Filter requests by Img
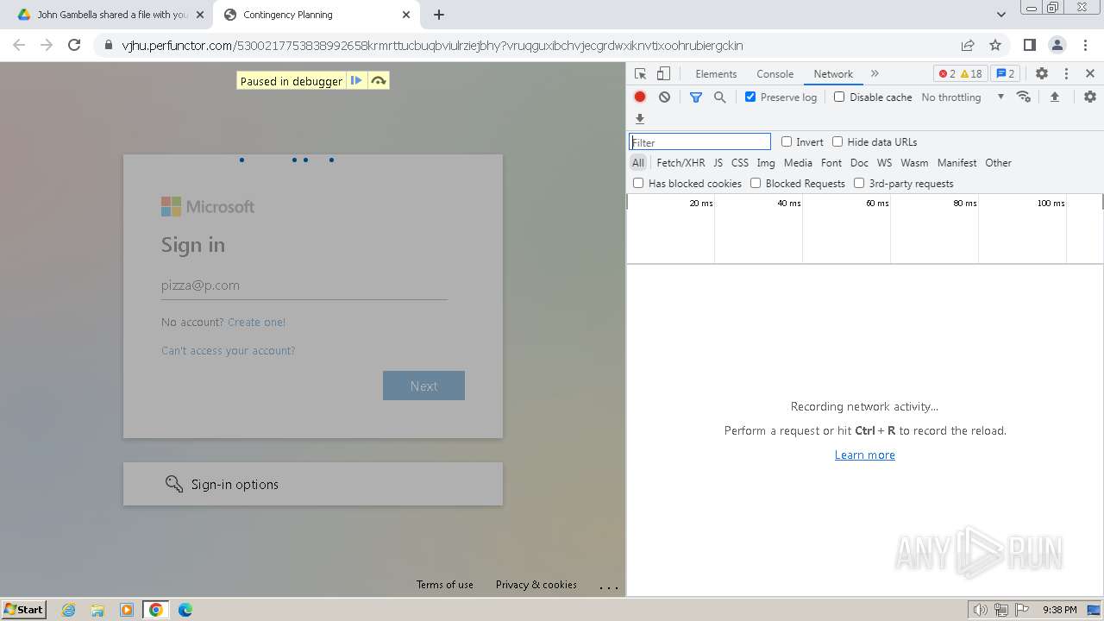1104x621 pixels. [x=766, y=163]
